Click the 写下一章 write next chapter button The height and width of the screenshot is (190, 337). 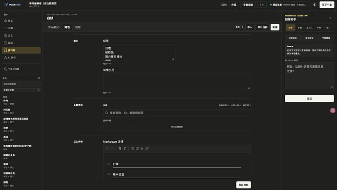pyautogui.click(x=327, y=5)
